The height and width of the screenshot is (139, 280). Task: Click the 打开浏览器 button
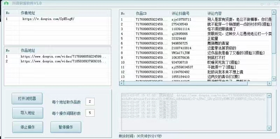click(x=27, y=98)
